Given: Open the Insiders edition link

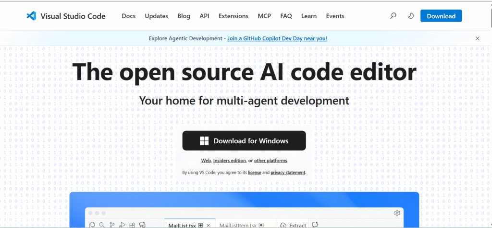Looking at the screenshot, I should (x=230, y=160).
